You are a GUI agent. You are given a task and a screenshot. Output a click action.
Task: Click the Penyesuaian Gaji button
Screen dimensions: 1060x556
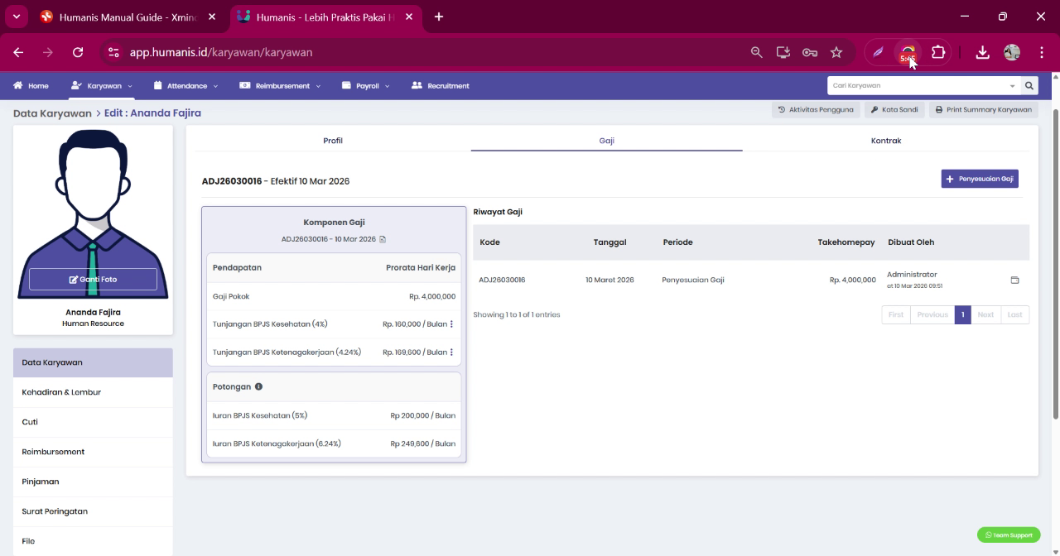point(980,179)
